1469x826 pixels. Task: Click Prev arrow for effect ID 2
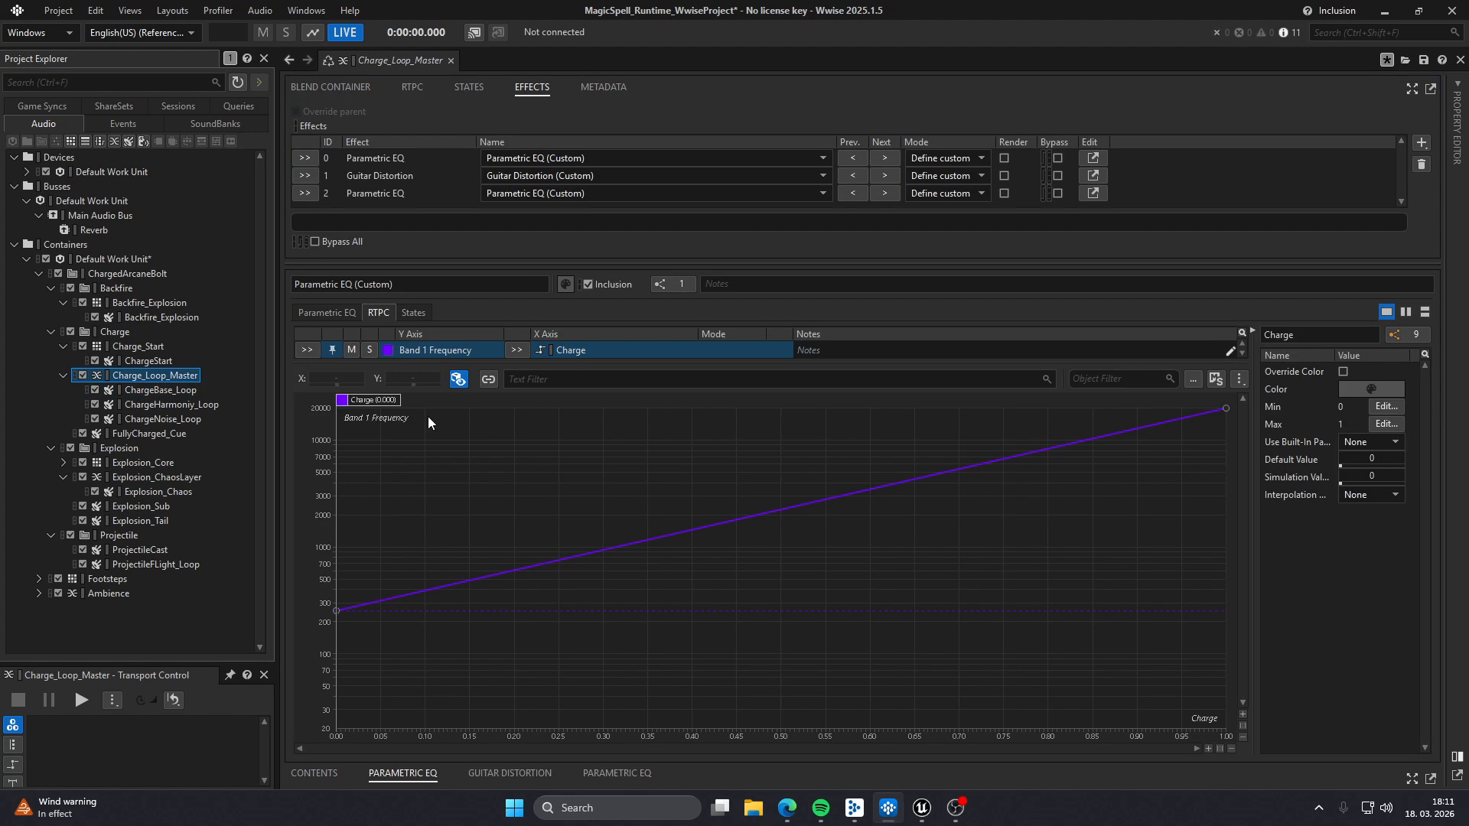pyautogui.click(x=852, y=193)
